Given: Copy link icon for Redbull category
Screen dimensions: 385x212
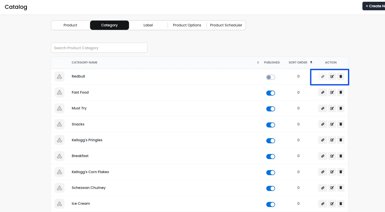Looking at the screenshot, I should (323, 77).
